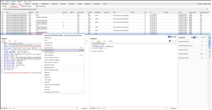The image size is (212, 110).
Task: Switch request view to Hex tab
Action: (15, 41)
